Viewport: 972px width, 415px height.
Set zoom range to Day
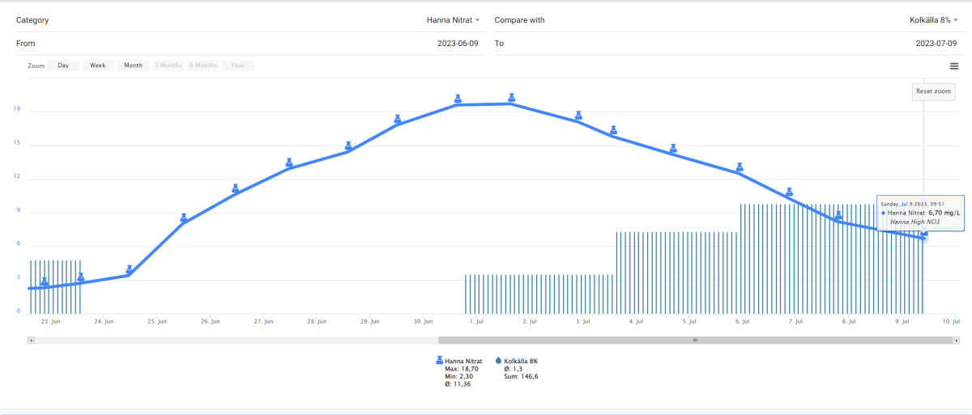pos(63,66)
